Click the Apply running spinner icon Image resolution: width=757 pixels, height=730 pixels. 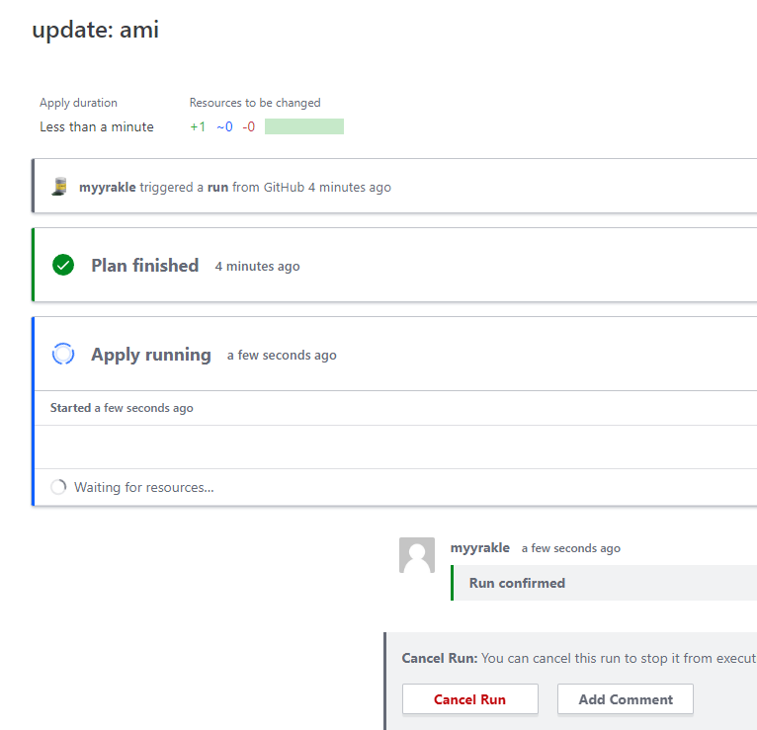tap(63, 354)
